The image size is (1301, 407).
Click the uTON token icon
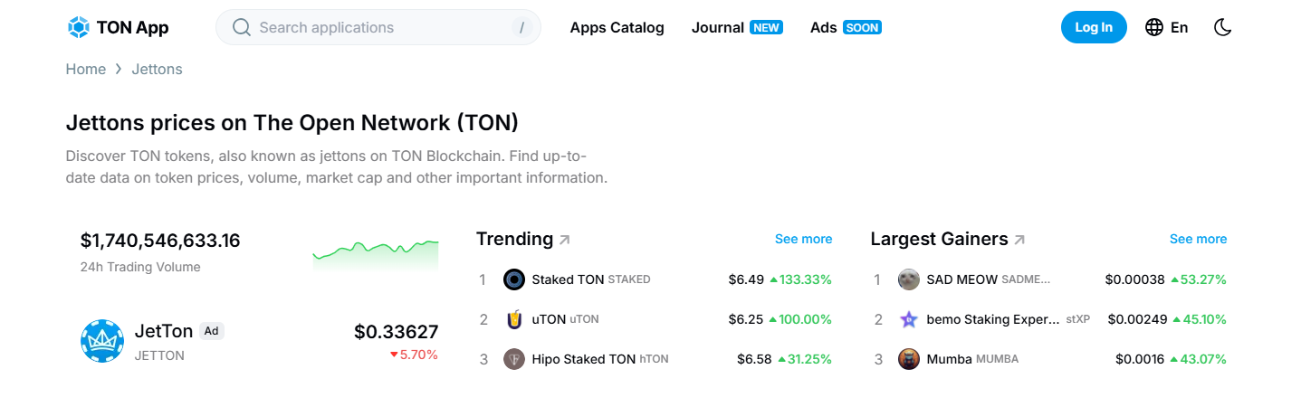pyautogui.click(x=514, y=319)
